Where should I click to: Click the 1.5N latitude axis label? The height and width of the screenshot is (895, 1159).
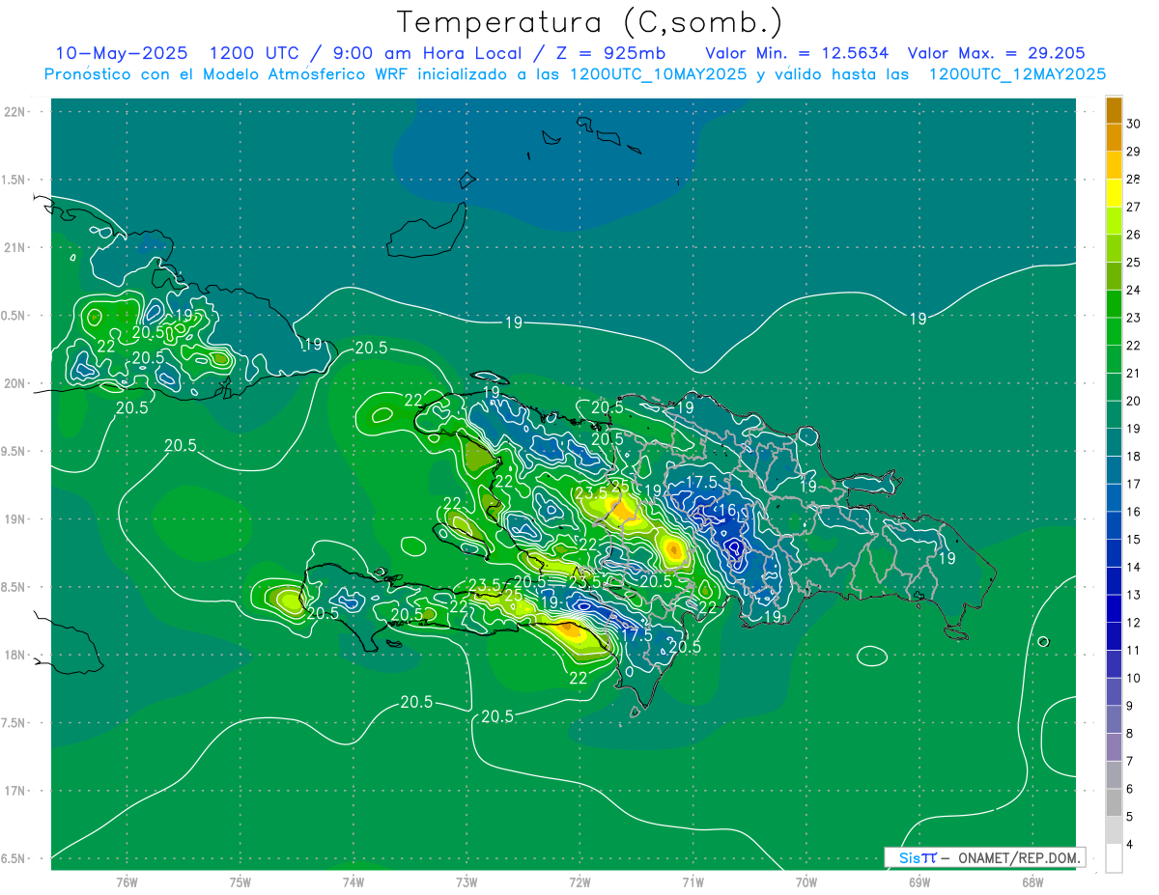click(x=15, y=180)
